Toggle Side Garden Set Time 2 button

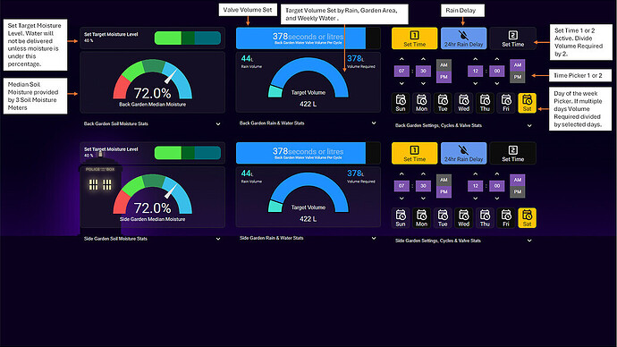coord(512,154)
